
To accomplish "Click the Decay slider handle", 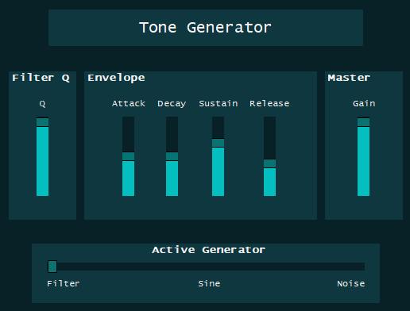I will click(x=172, y=156).
